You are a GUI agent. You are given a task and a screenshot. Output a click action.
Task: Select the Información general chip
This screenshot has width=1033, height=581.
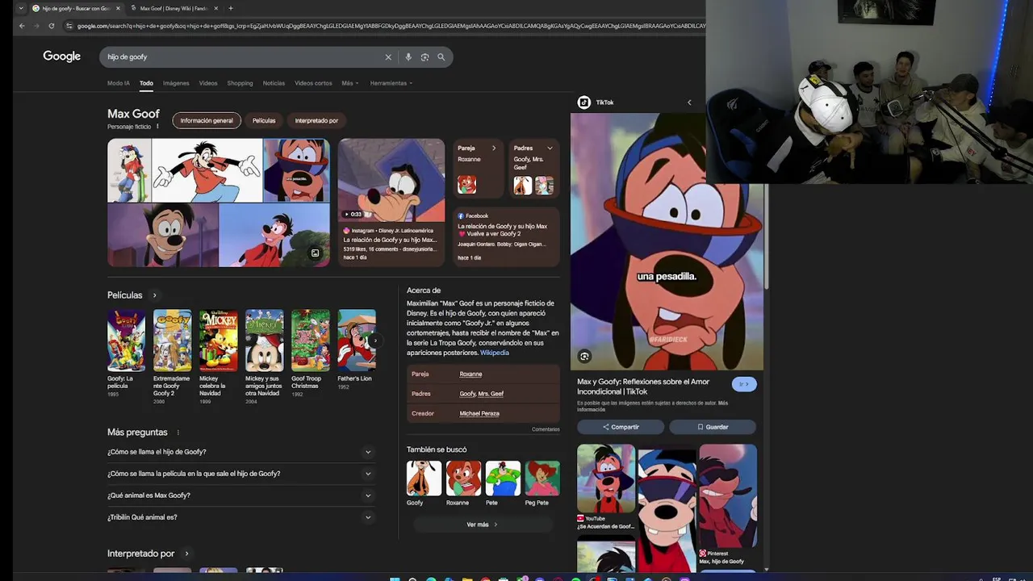207,120
